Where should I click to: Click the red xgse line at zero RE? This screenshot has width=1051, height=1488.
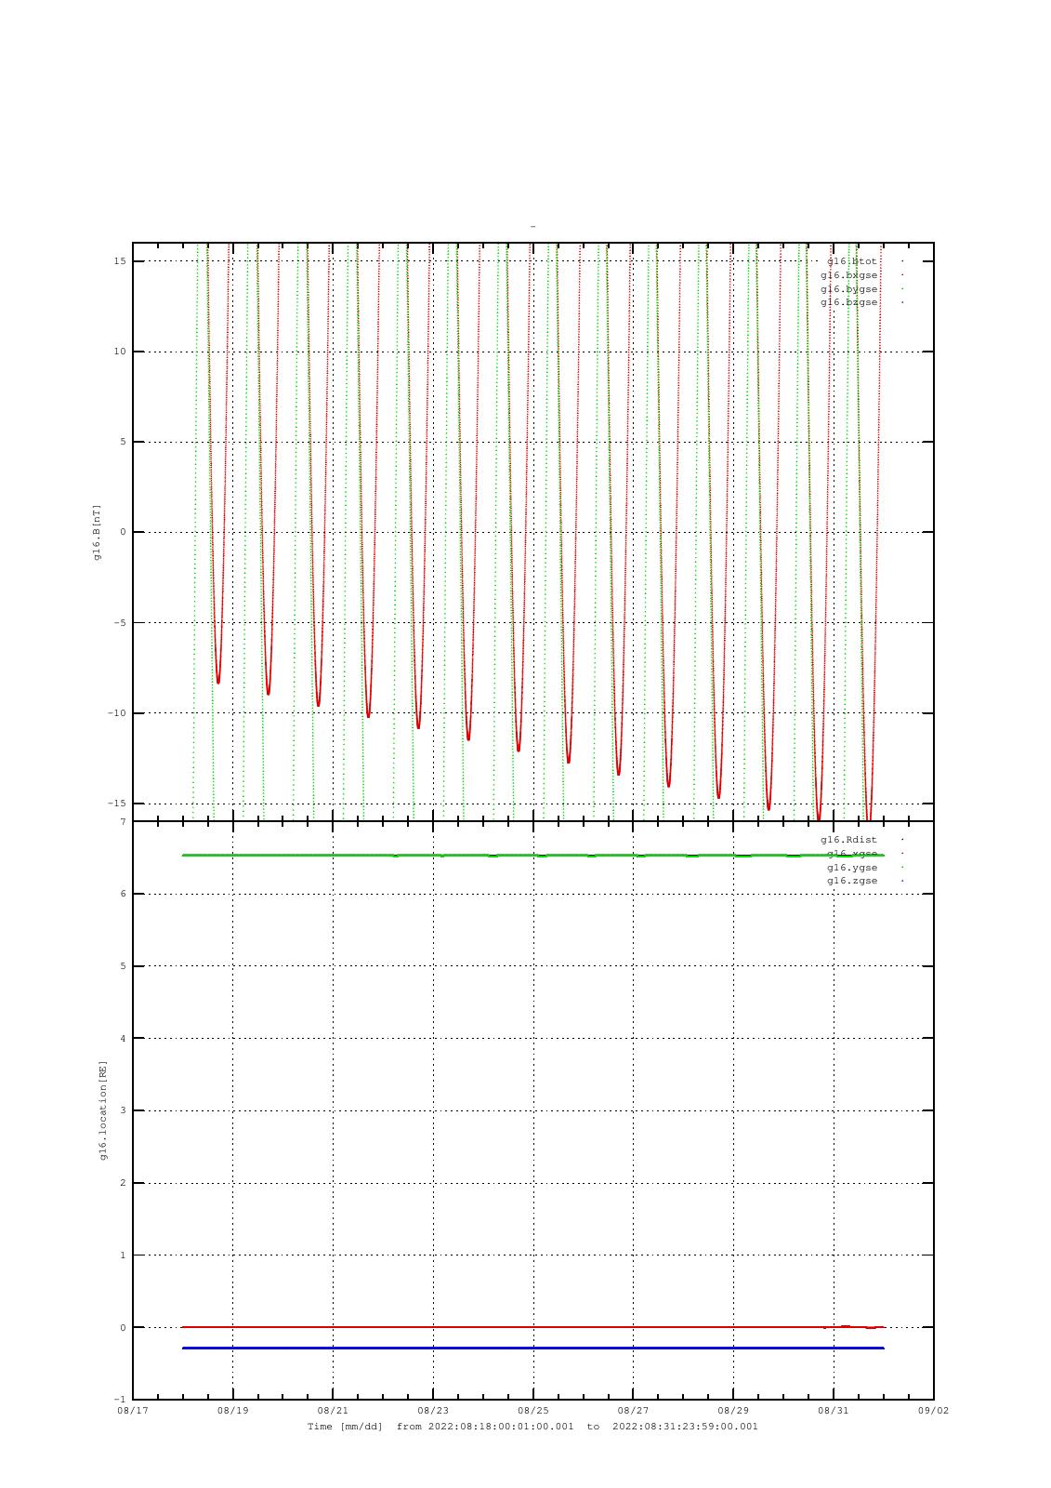pyautogui.click(x=532, y=1327)
